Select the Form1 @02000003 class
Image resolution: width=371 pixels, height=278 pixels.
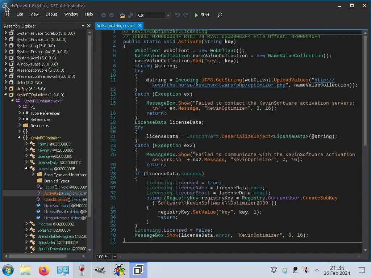click(54, 144)
